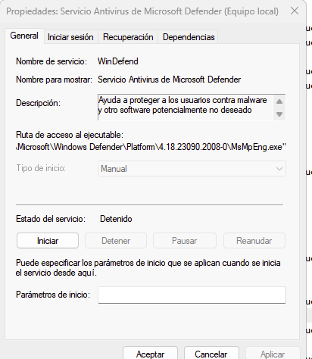Viewport: 312px width, 359px height.
Task: Click the description scroll up arrow
Action: pyautogui.click(x=279, y=101)
